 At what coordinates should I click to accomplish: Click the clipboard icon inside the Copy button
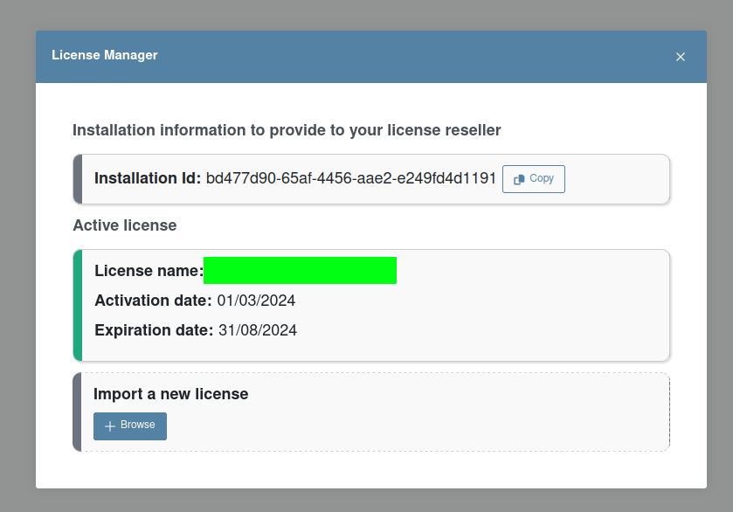pyautogui.click(x=519, y=179)
